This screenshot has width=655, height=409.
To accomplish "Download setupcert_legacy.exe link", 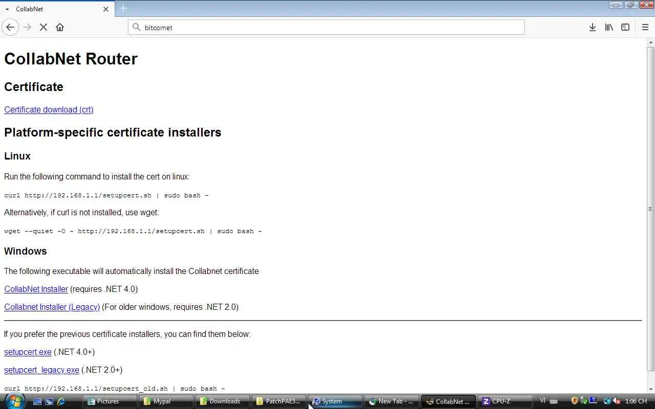I will [41, 370].
